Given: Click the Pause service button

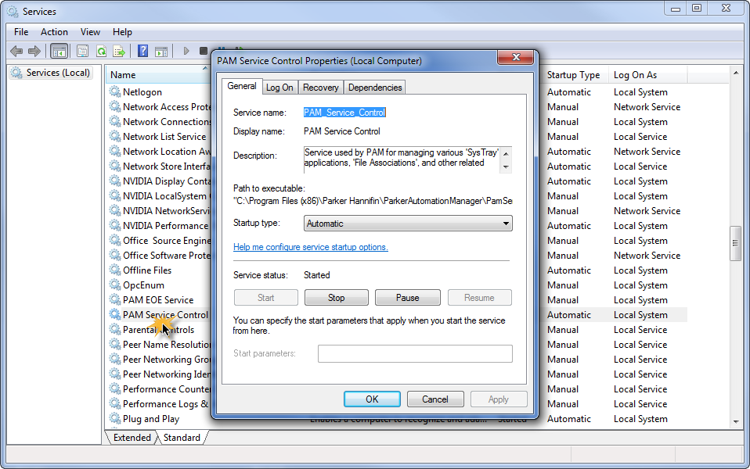Looking at the screenshot, I should [x=408, y=298].
